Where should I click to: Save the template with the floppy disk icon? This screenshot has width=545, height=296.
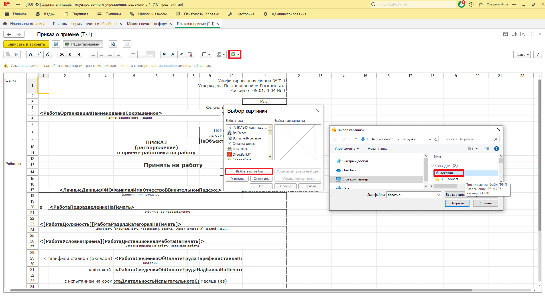(56, 44)
